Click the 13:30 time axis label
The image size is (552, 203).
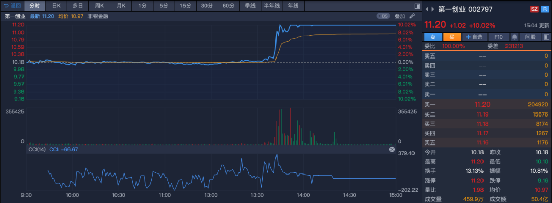pos(257,195)
